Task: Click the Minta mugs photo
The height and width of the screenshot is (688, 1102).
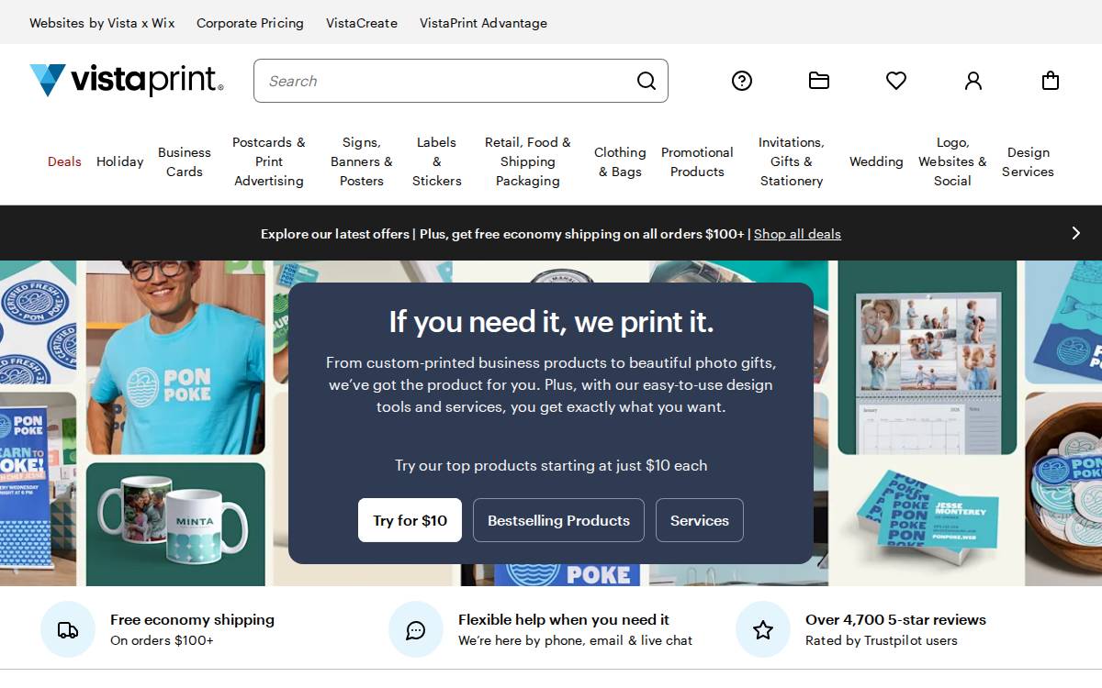Action: click(x=175, y=524)
